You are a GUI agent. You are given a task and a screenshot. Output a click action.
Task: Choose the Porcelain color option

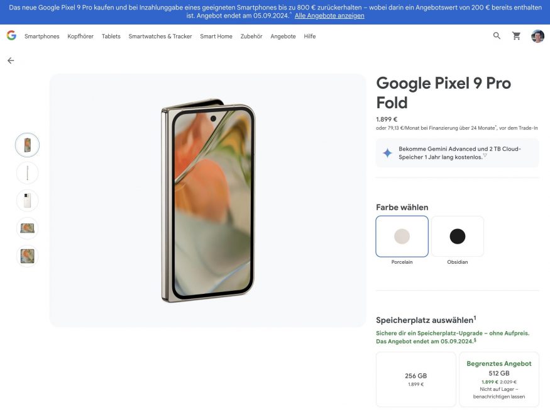pos(402,237)
